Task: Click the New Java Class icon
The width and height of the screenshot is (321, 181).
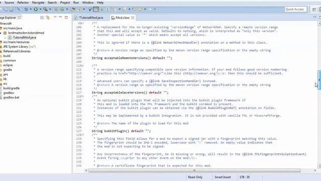Action: tap(62, 9)
